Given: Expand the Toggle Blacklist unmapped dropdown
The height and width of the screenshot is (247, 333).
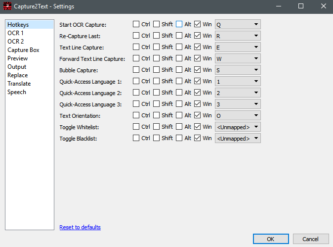Looking at the screenshot, I should click(238, 138).
